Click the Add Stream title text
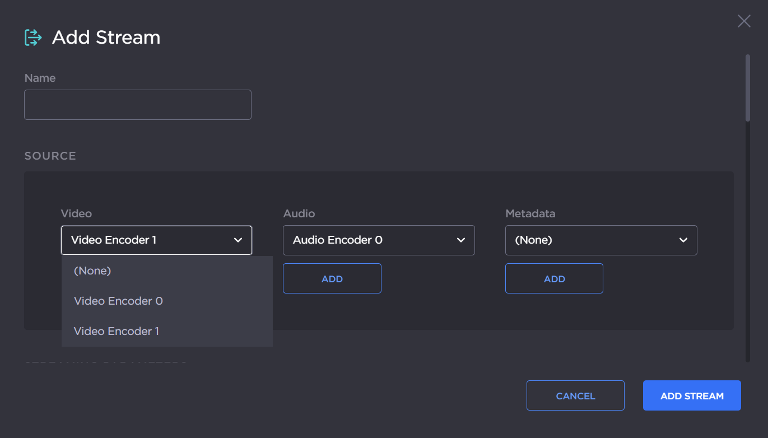This screenshot has height=438, width=768. [x=106, y=38]
